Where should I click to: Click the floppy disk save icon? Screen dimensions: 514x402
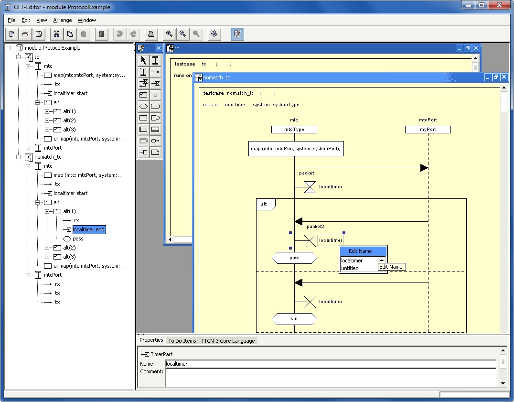(39, 34)
